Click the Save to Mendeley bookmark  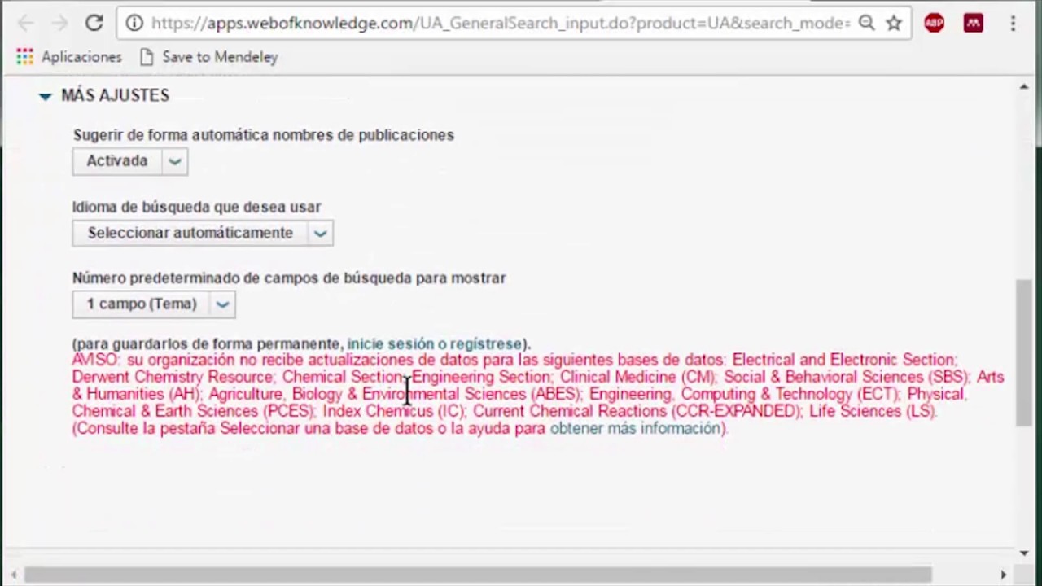[209, 57]
